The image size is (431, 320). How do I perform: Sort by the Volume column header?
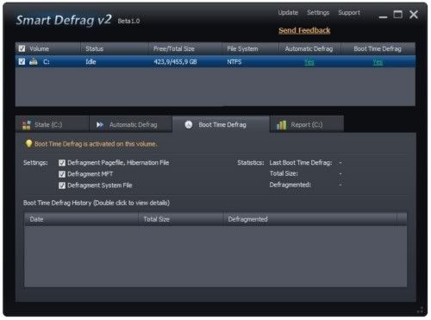(48, 48)
